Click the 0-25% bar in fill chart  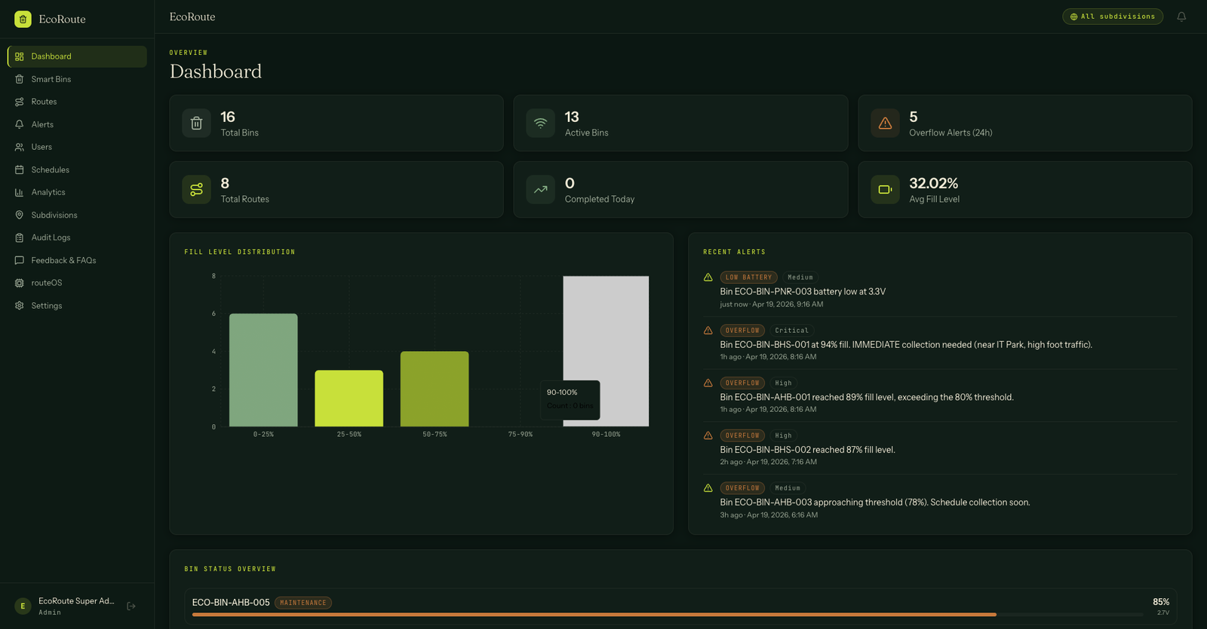[263, 370]
